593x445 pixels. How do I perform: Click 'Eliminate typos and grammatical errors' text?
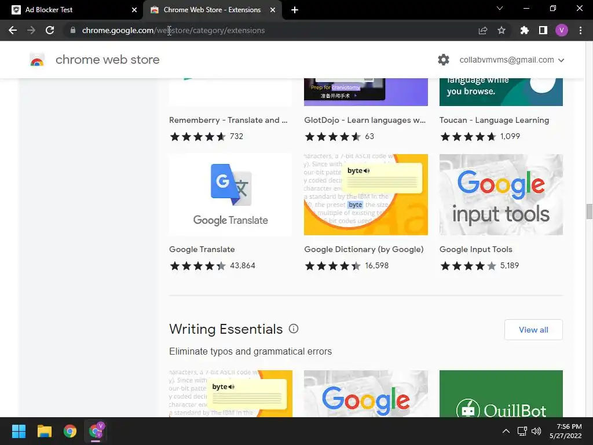(250, 352)
